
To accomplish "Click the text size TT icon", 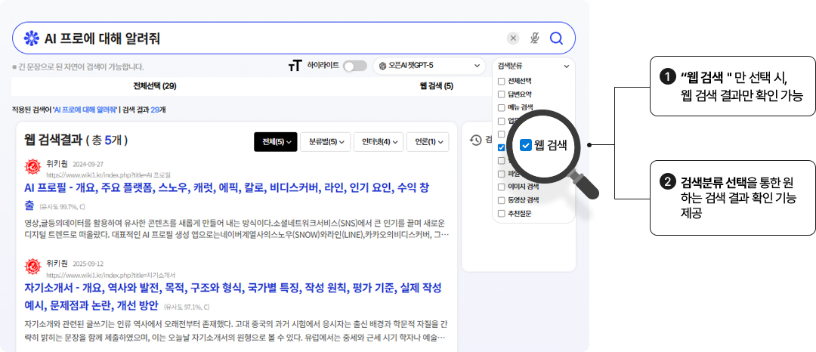I will [x=295, y=66].
